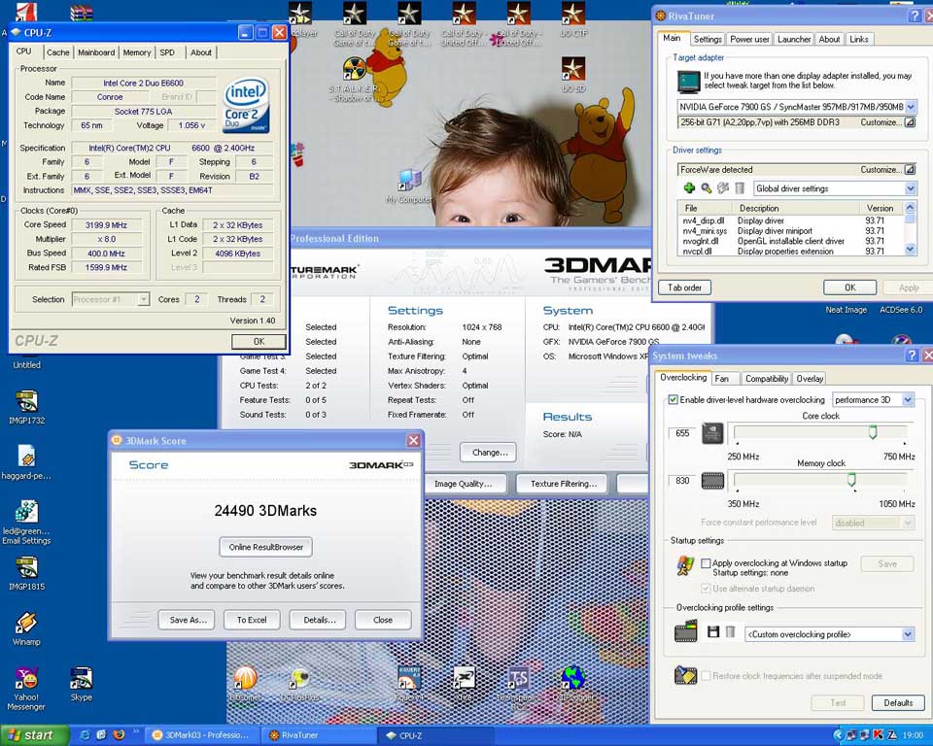The image size is (933, 746).
Task: Click the Defaults button in System tweaks
Action: point(898,702)
